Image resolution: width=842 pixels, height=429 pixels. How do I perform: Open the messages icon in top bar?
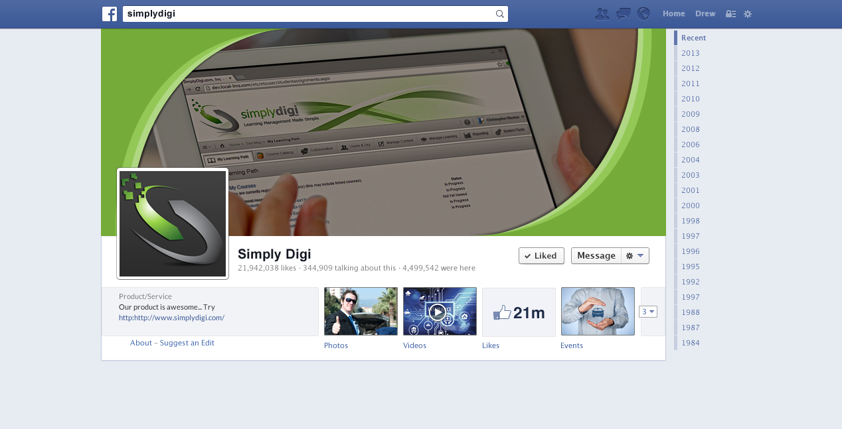623,14
